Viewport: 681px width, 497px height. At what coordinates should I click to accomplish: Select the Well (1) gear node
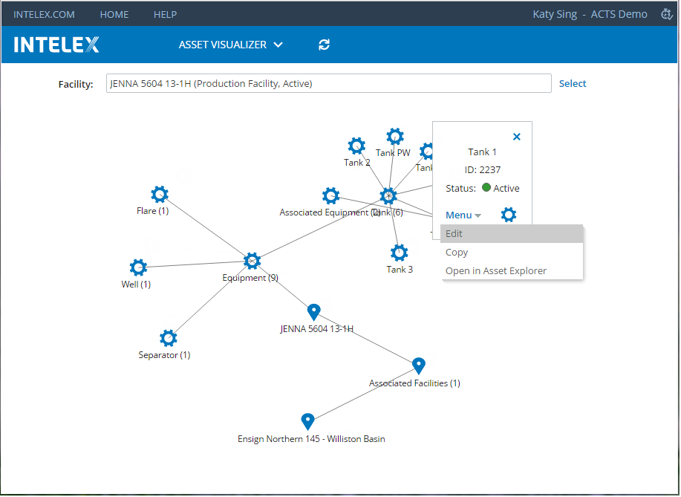(138, 267)
